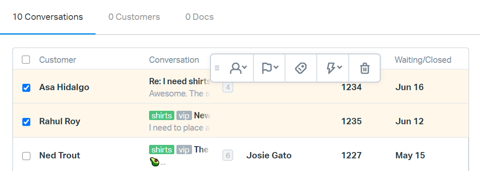480x171 pixels.
Task: Uncheck Rahul Roy's conversation checkbox
Action: [x=26, y=122]
